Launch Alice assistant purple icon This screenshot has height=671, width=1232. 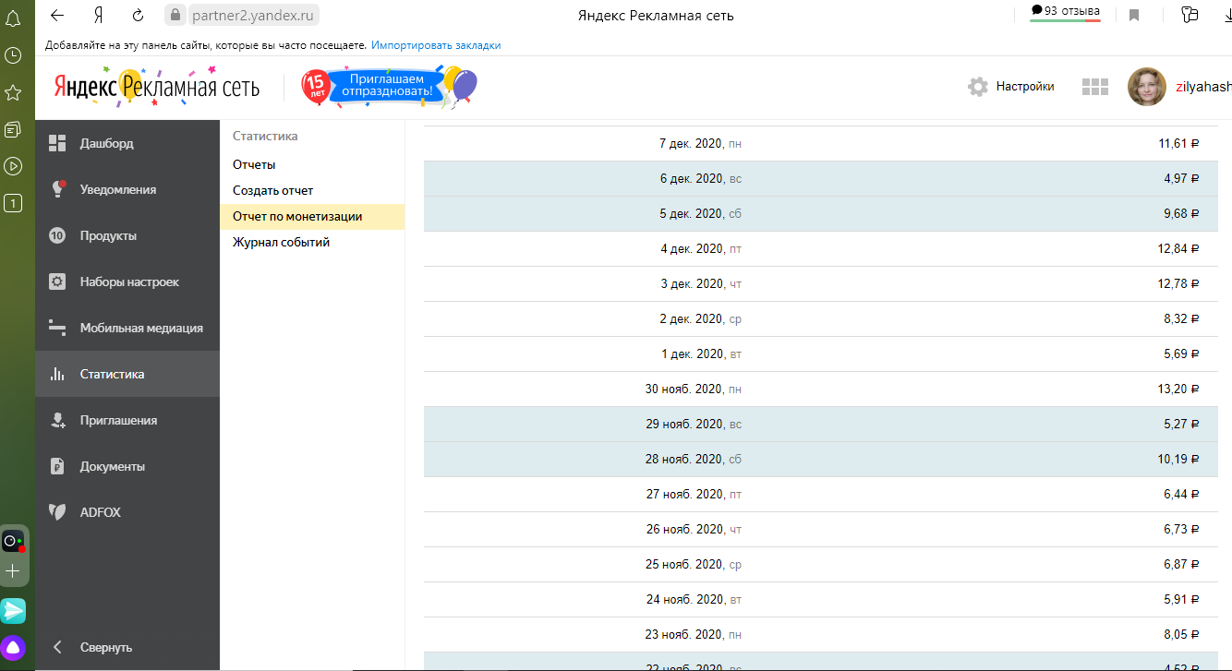13,646
